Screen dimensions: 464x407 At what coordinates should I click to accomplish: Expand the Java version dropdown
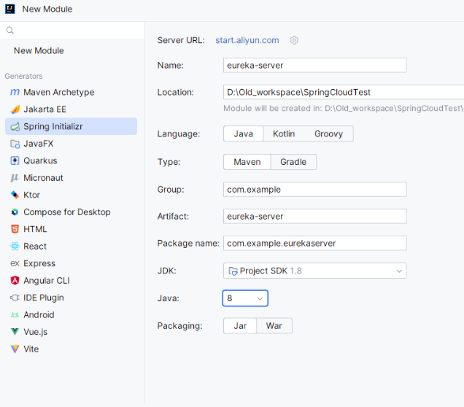click(245, 298)
